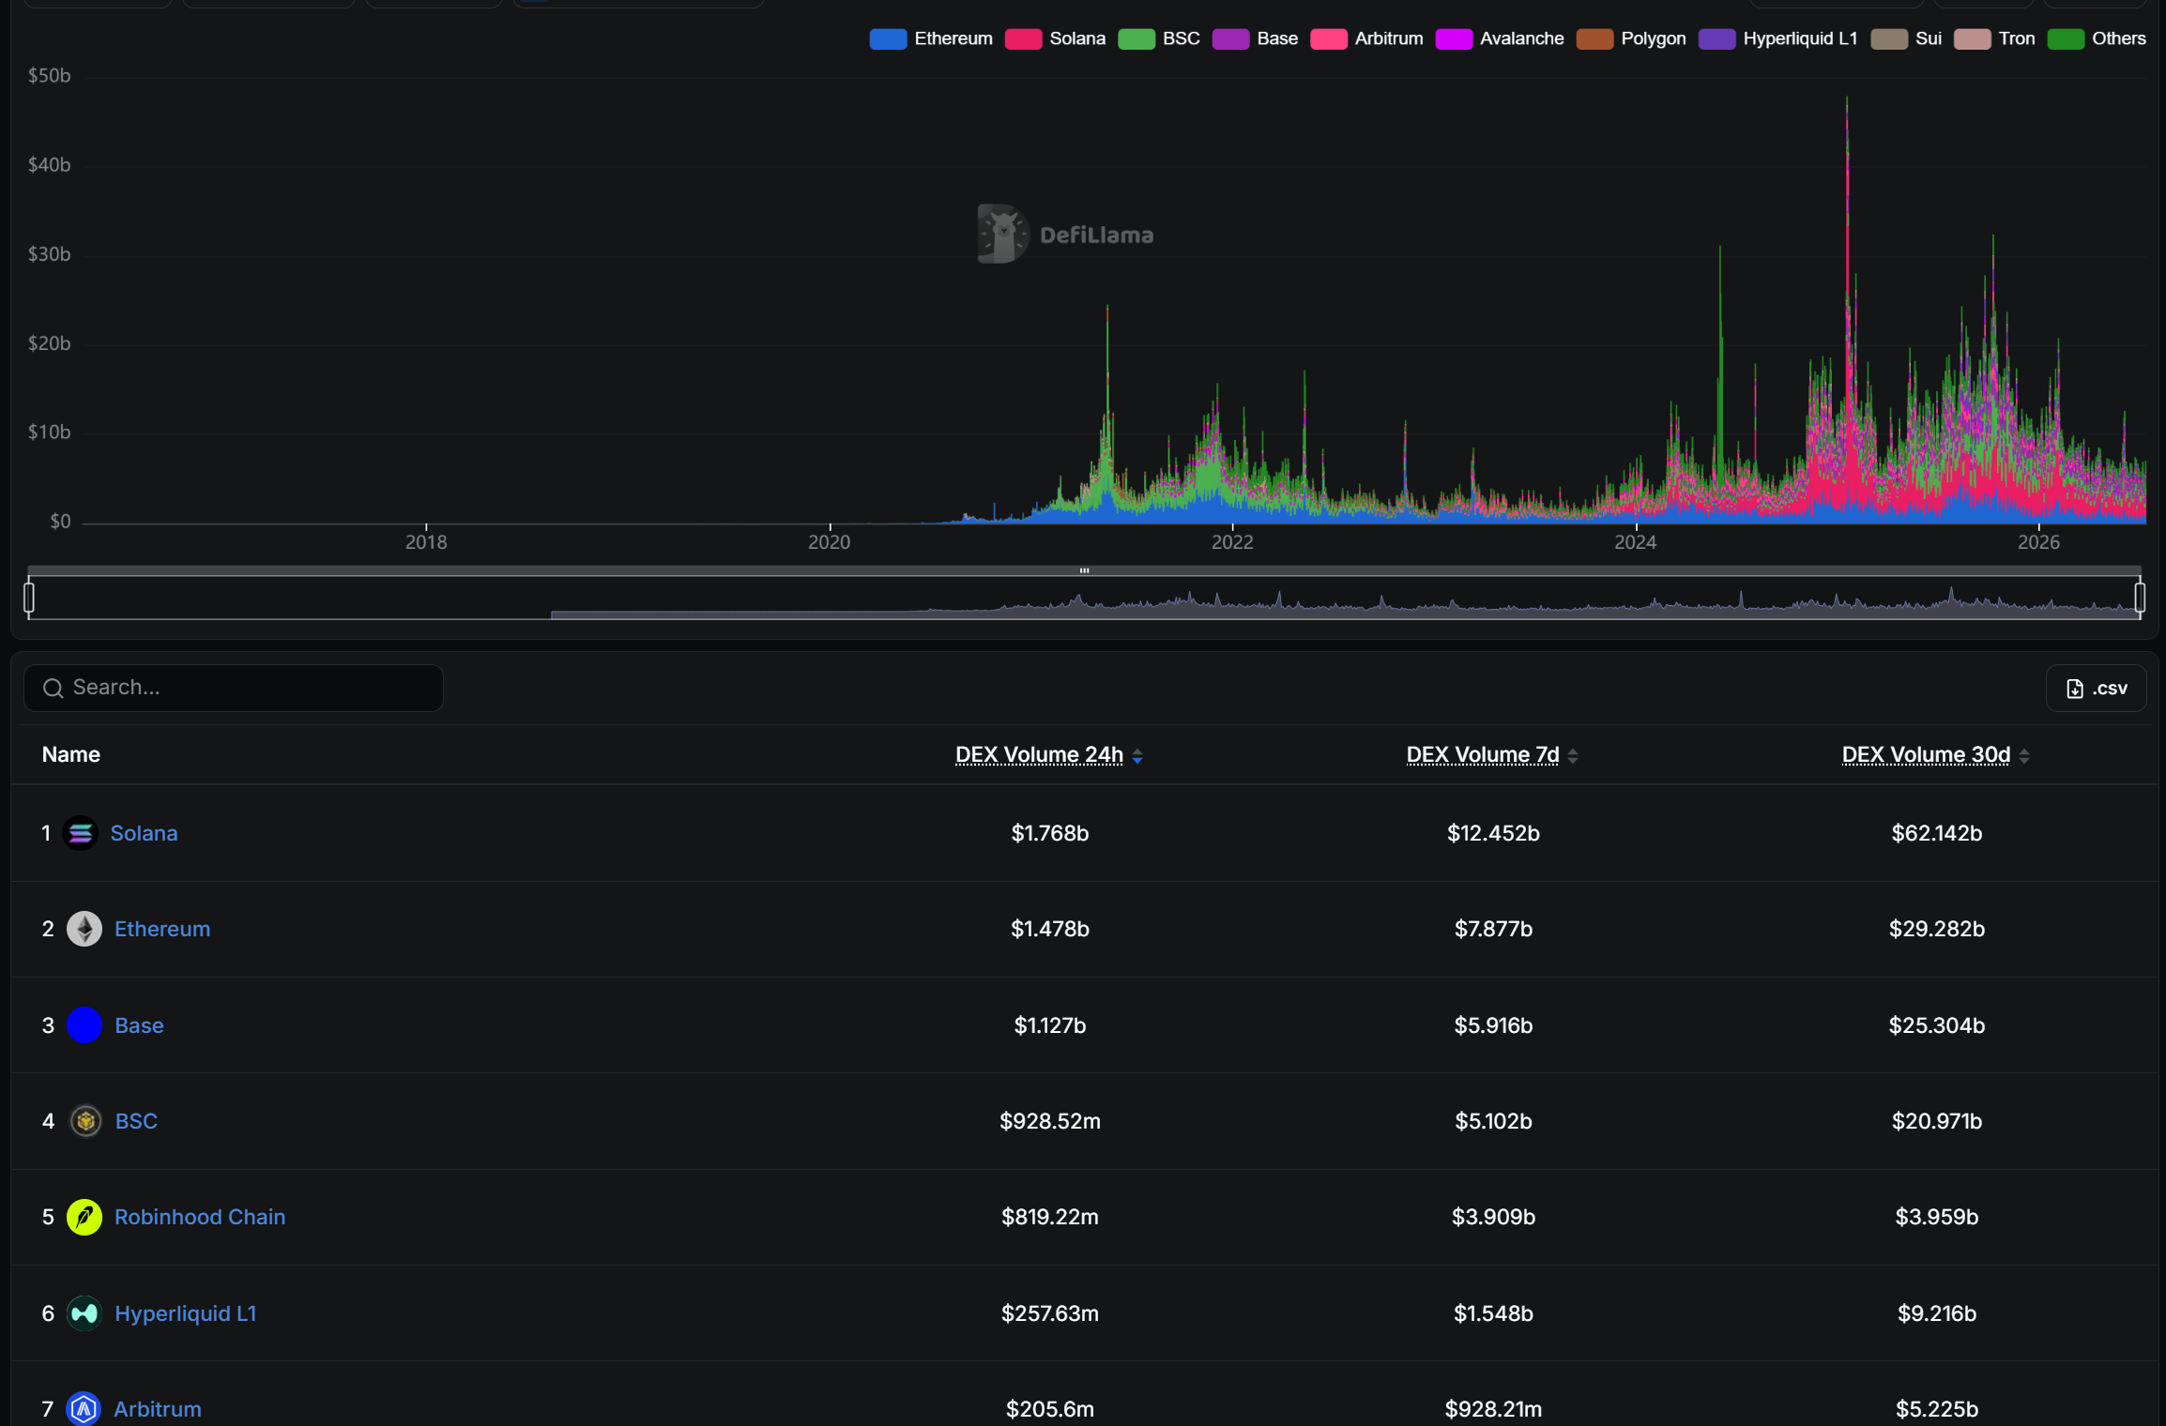
Task: Toggle the Hyperliquid L1 legend series
Action: click(x=1777, y=38)
